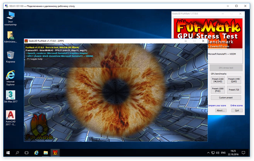This screenshot has width=254, height=161.
Task: Click Microsoft RemoteFX — WDDM text box
Action: (x=225, y=57)
